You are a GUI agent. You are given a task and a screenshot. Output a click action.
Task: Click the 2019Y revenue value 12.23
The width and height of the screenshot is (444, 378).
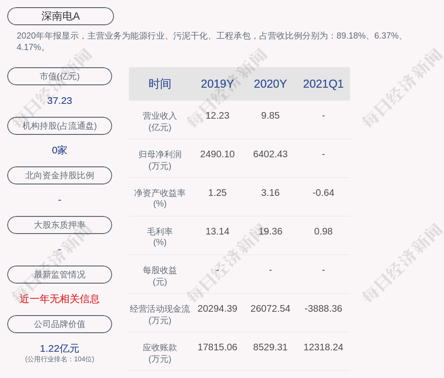[218, 116]
